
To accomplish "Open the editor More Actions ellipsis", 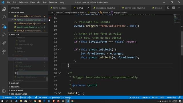I will [x=179, y=8].
